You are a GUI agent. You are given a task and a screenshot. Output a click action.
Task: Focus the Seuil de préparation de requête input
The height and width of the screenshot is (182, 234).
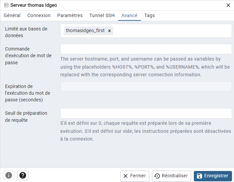coord(146,113)
